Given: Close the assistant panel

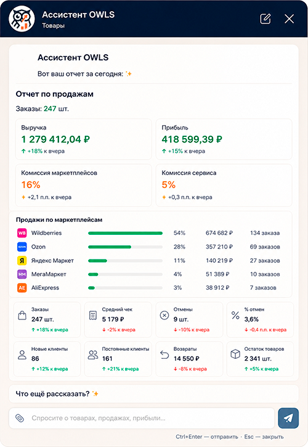Looking at the screenshot, I should [289, 19].
